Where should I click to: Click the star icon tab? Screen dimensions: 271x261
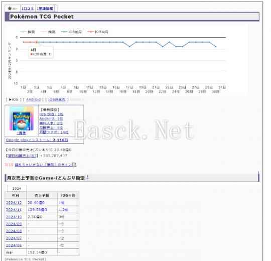pyautogui.click(x=13, y=9)
